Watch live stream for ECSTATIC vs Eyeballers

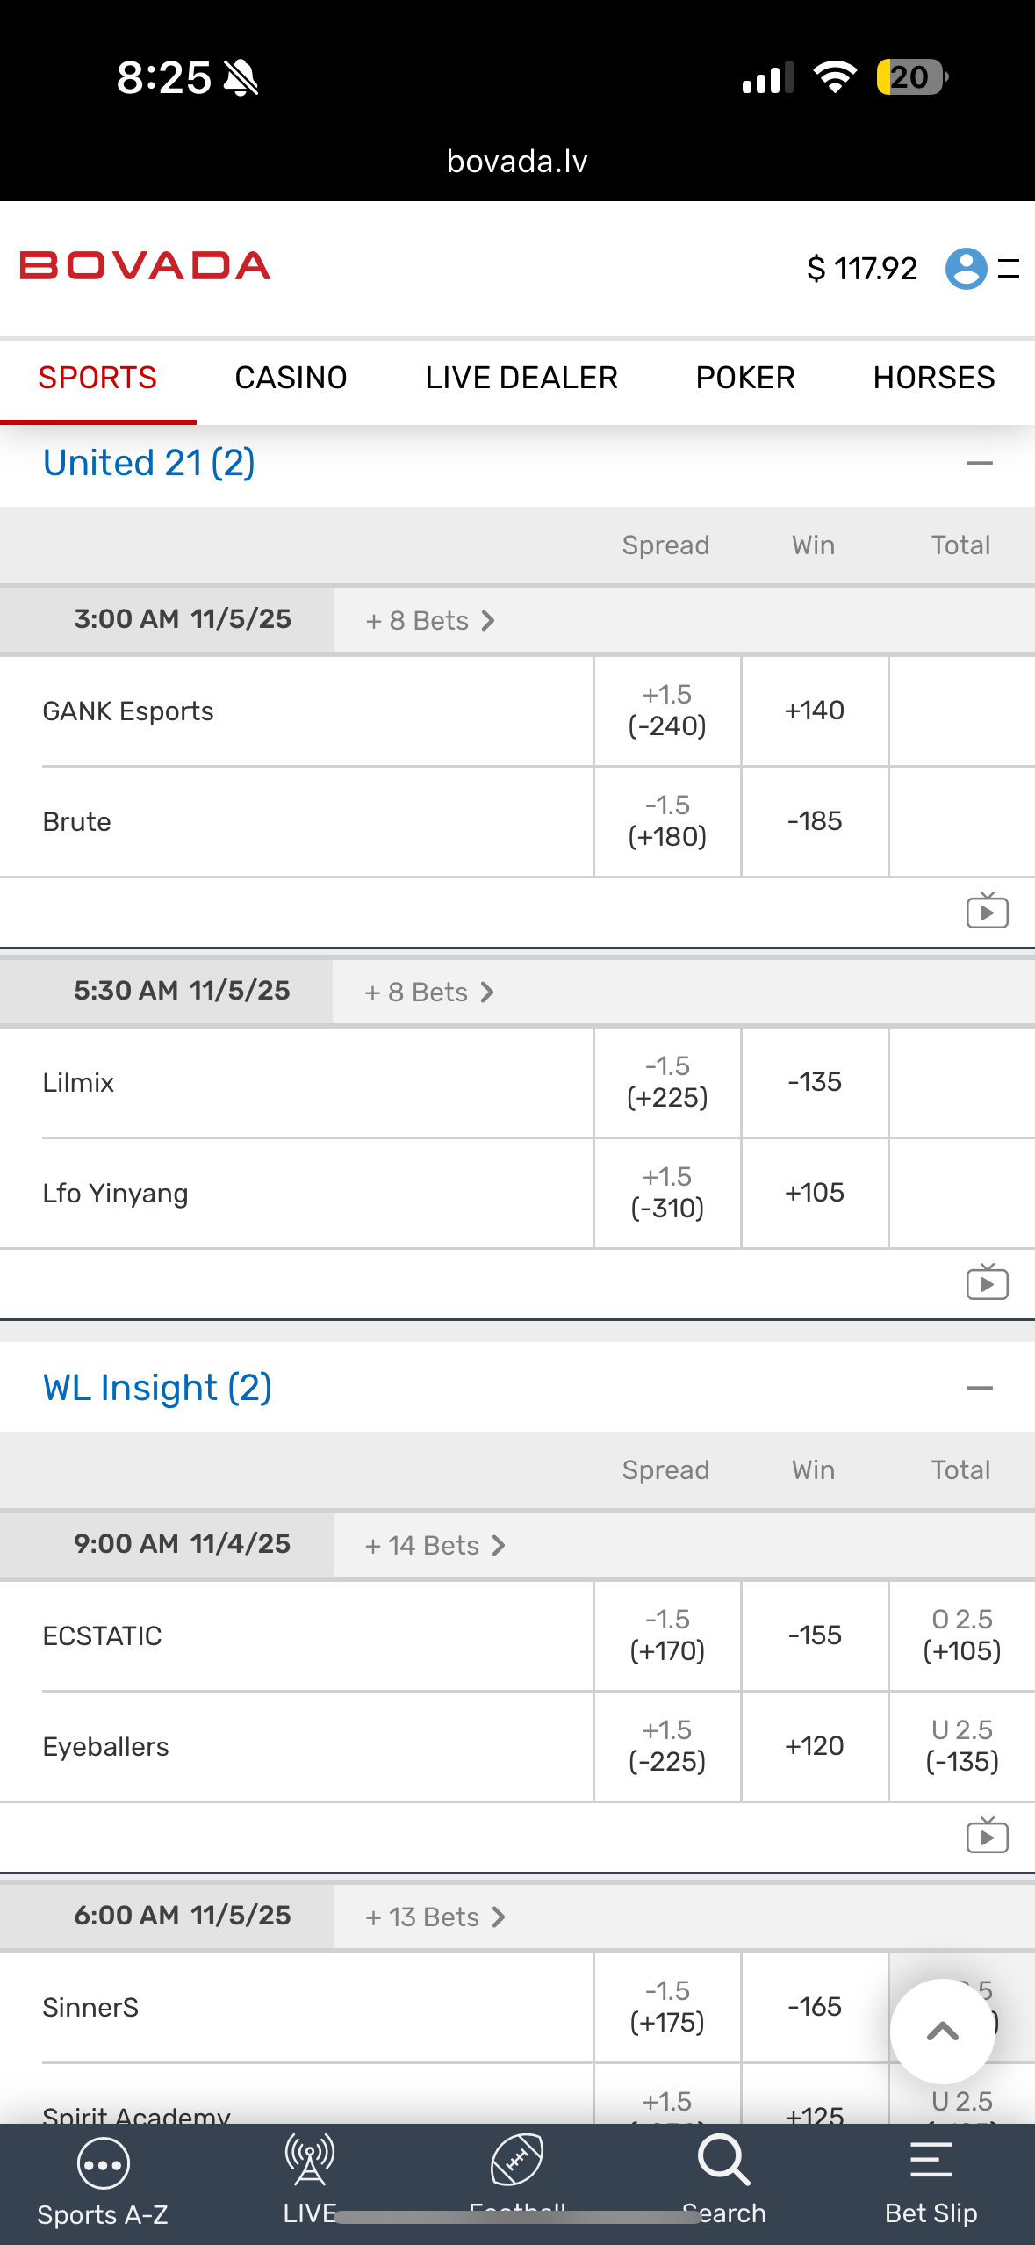pyautogui.click(x=987, y=1836)
